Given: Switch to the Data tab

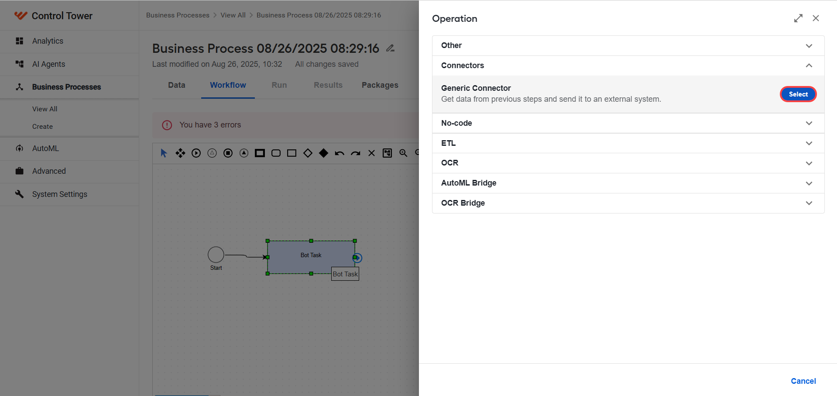Looking at the screenshot, I should 177,85.
